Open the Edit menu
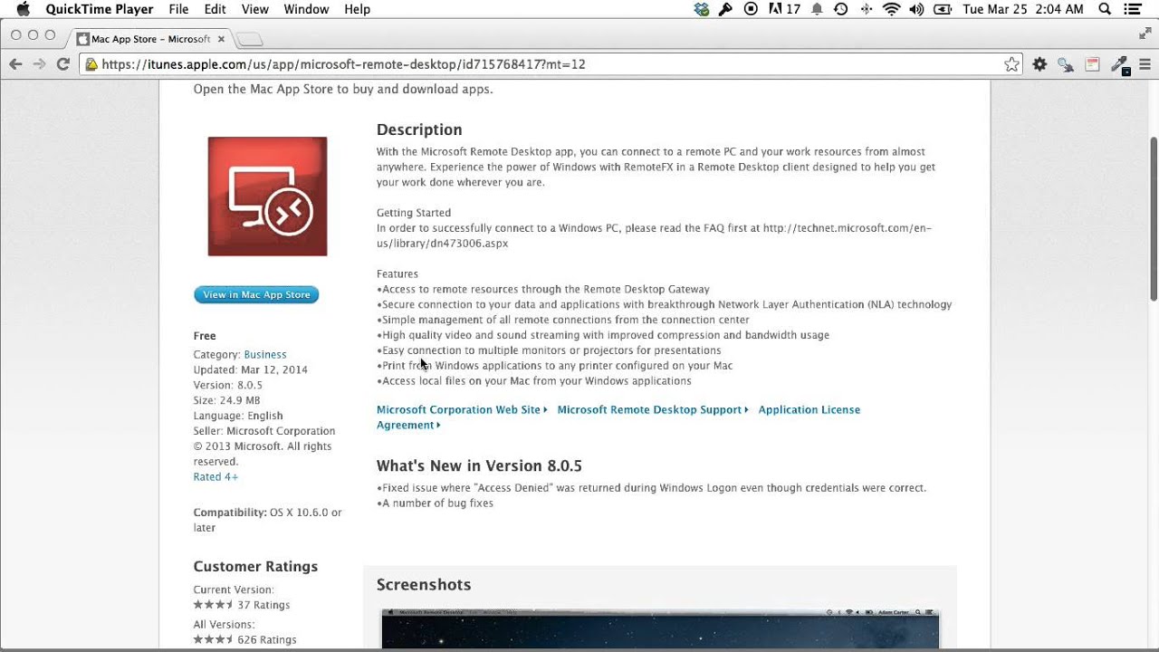Screen dimensions: 1159x652 coord(216,9)
